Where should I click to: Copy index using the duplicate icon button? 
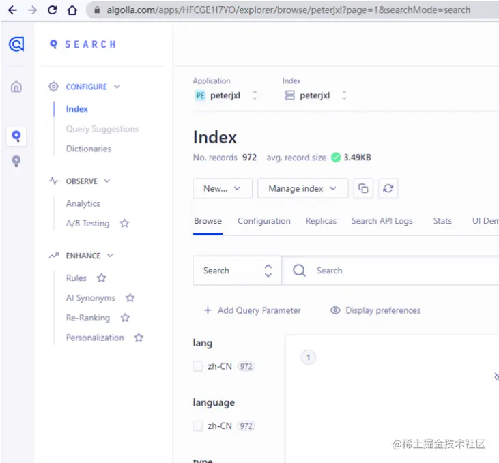(363, 188)
